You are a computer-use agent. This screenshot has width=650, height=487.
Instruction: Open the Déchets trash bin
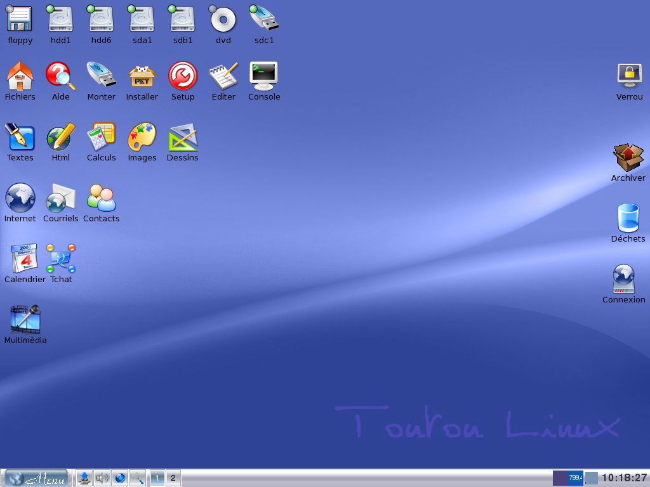tap(628, 218)
